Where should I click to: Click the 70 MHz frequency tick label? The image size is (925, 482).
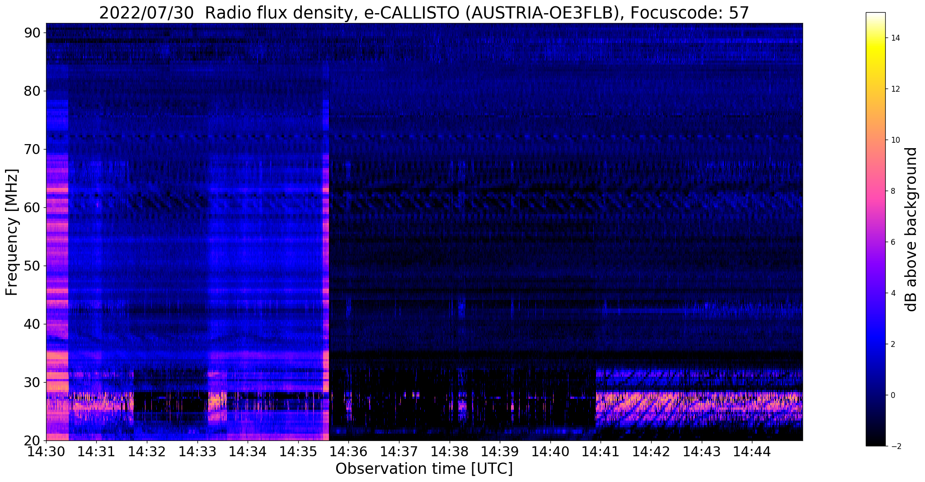32,150
